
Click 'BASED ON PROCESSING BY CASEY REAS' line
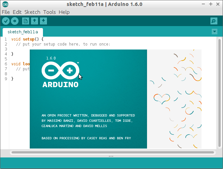pyautogui.click(x=86, y=138)
